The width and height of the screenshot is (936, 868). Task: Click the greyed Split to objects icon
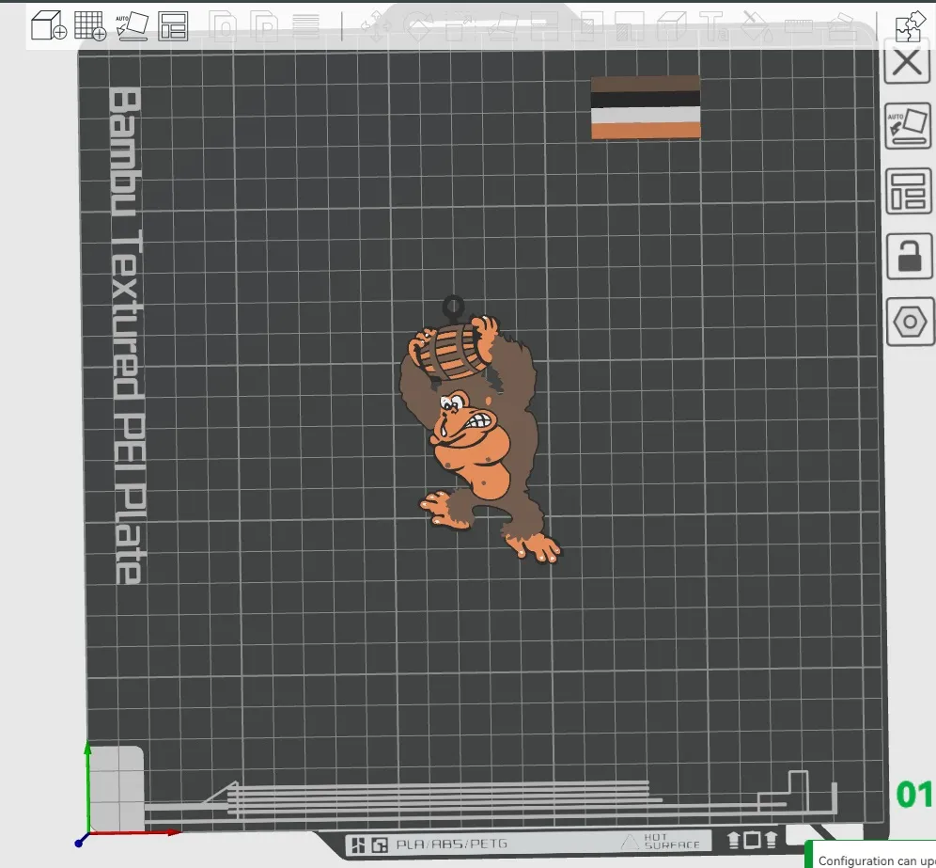pyautogui.click(x=224, y=26)
